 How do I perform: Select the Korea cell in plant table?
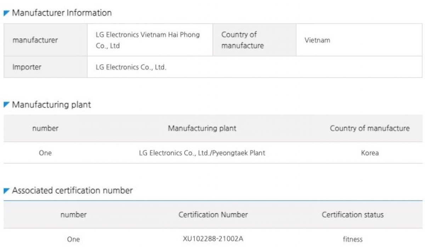pyautogui.click(x=370, y=153)
